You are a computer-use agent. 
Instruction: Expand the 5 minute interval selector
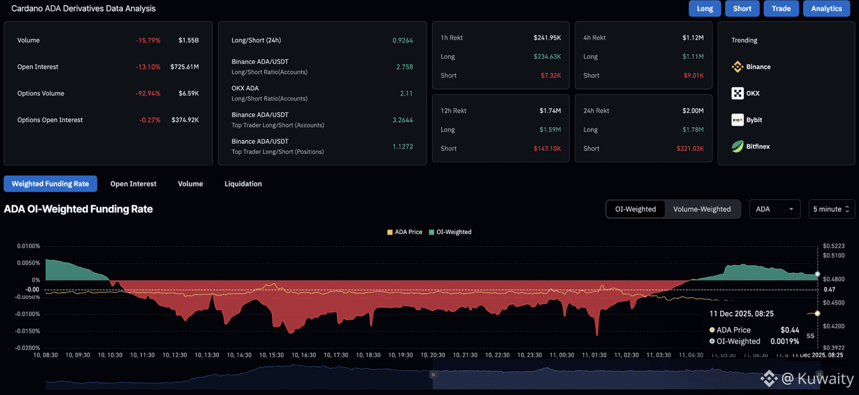point(831,209)
